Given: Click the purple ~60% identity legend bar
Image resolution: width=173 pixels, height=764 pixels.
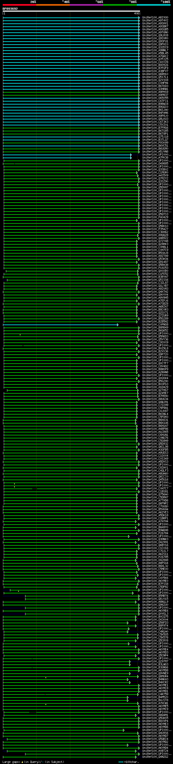Looking at the screenshot, I should (87, 5).
